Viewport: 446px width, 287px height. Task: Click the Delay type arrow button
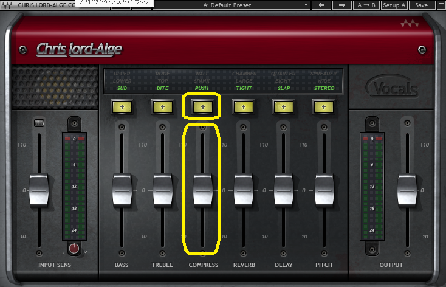point(283,107)
